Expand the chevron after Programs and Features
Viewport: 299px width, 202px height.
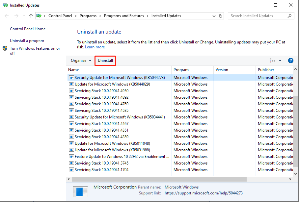point(148,16)
